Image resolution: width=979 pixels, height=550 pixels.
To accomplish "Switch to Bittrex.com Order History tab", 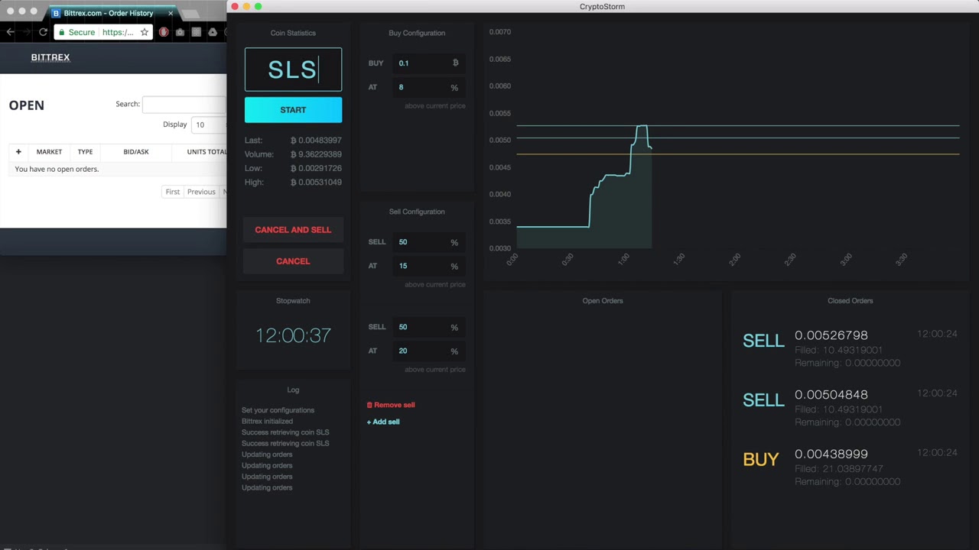I will coord(108,13).
